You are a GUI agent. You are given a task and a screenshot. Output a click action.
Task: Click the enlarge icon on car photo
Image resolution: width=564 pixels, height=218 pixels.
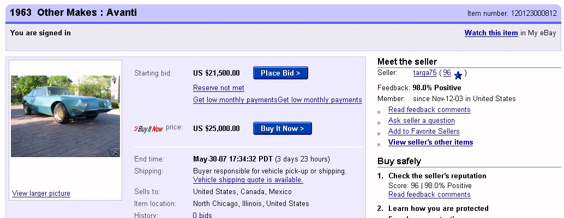[x=115, y=152]
